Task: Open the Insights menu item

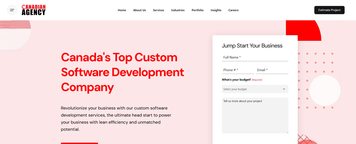Action: point(216,10)
